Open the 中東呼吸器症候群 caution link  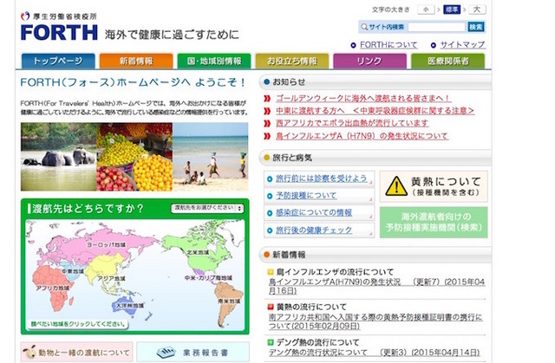point(375,111)
